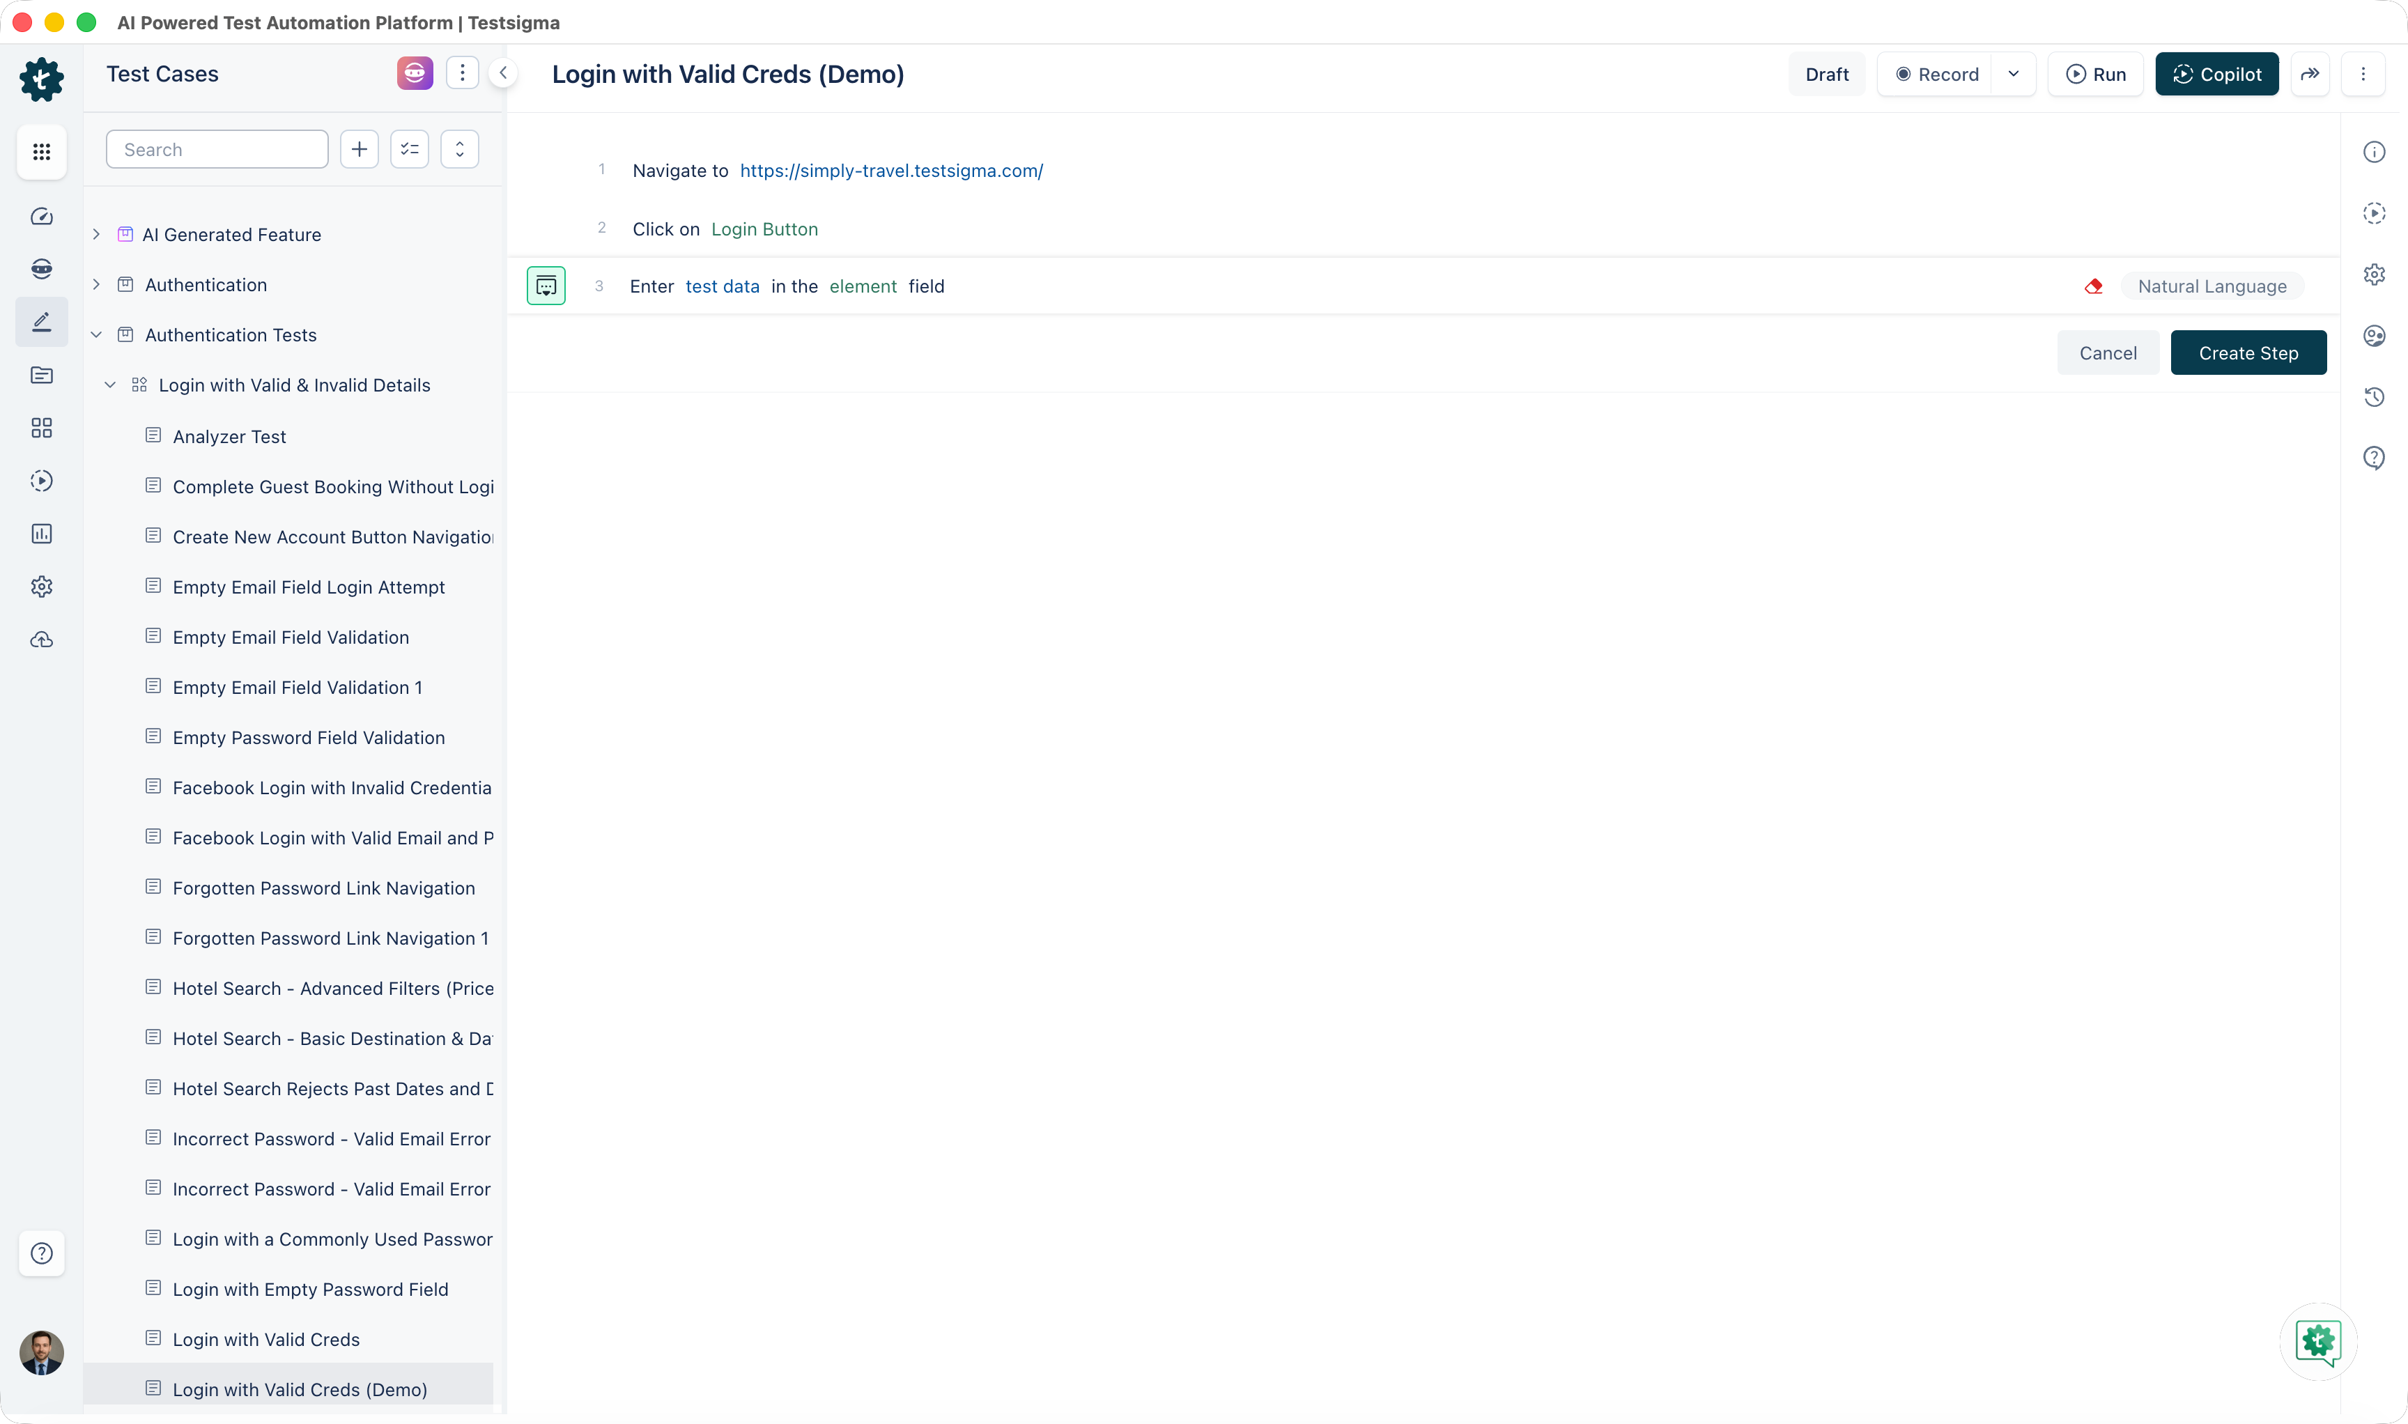Open Complete Guest Booking Without Login test
The image size is (2408, 1424).
coord(333,486)
